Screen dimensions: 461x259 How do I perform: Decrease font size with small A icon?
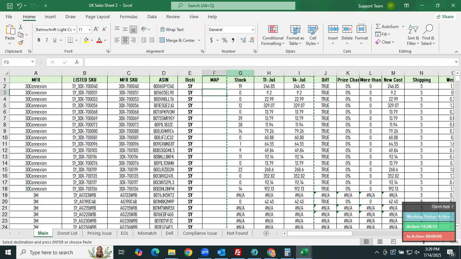(104, 29)
